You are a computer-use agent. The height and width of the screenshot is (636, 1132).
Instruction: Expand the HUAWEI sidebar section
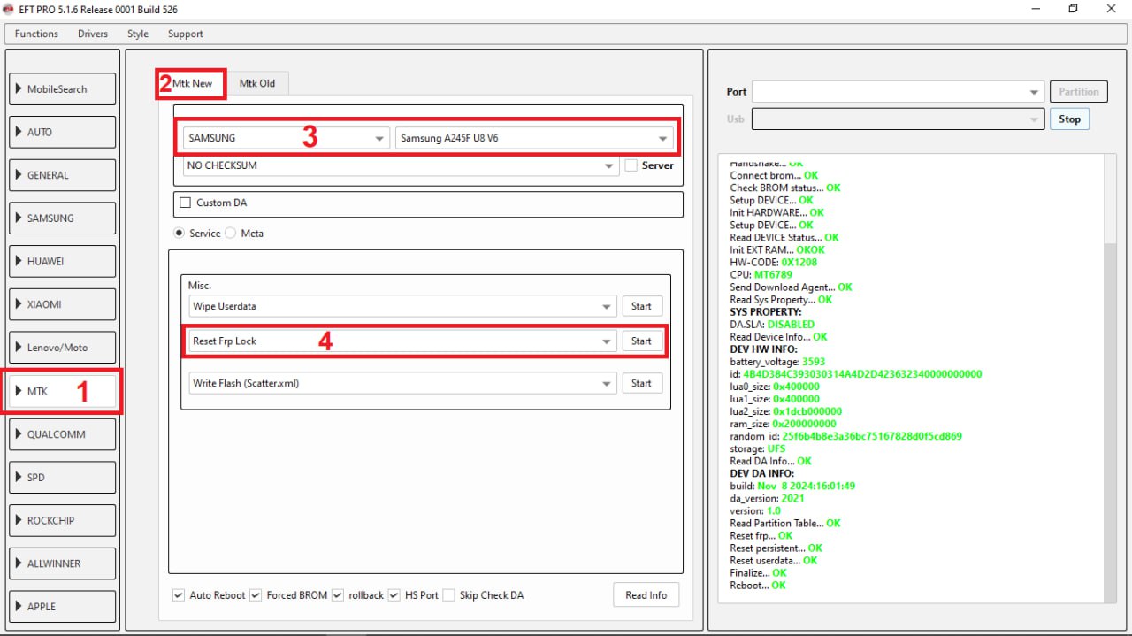tap(62, 261)
